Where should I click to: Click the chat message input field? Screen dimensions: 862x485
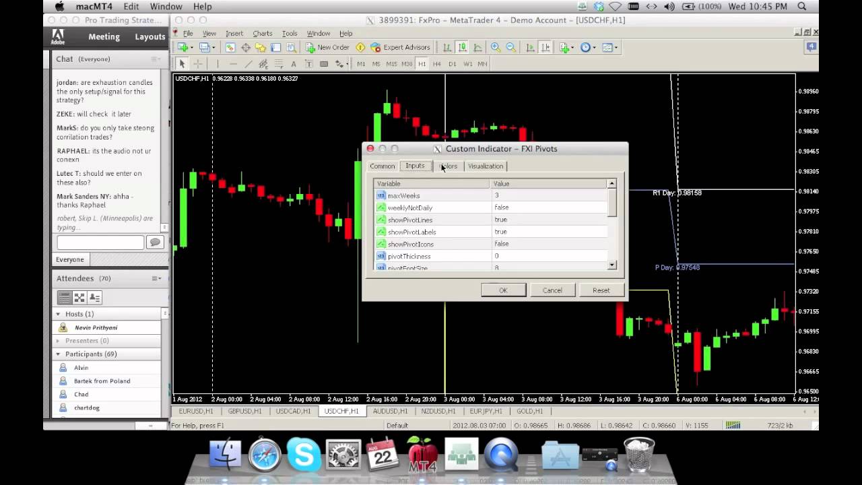click(x=100, y=243)
